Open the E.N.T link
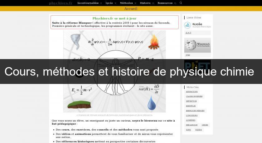The width and height of the screenshot is (262, 143). point(188,33)
